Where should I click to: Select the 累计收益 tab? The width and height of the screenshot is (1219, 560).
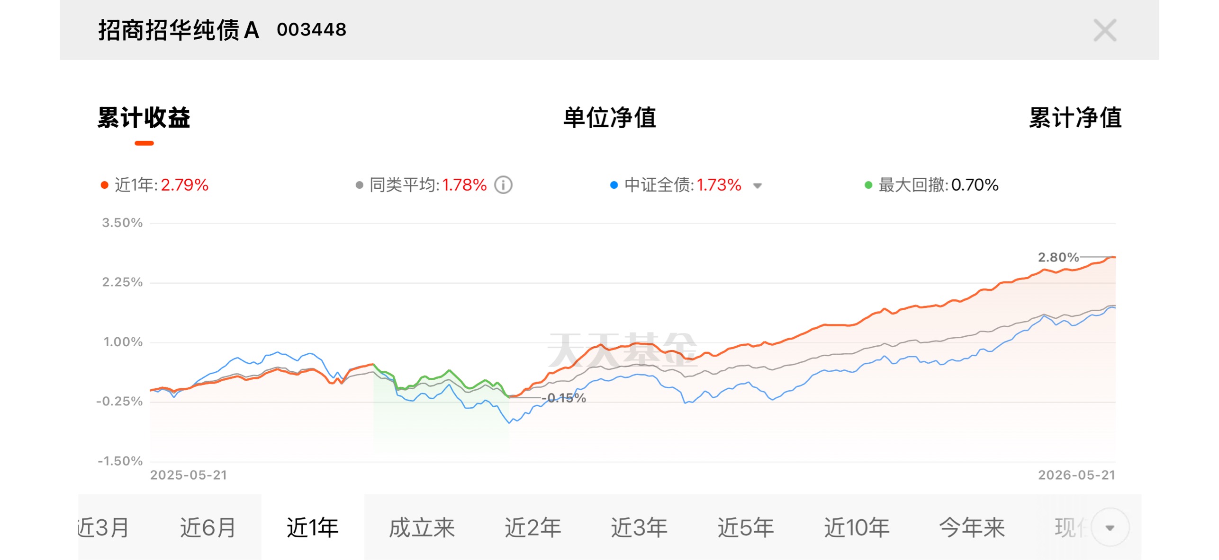pos(144,118)
